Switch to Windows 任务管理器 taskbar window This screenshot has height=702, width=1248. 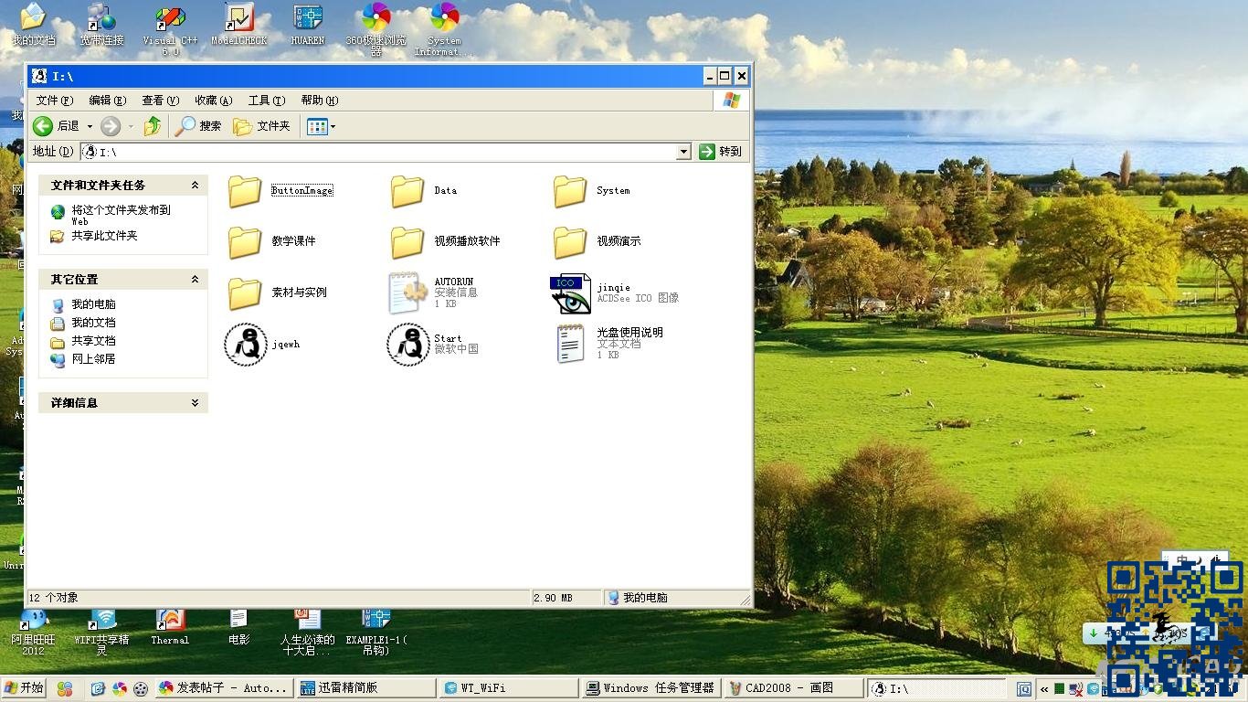click(x=650, y=688)
